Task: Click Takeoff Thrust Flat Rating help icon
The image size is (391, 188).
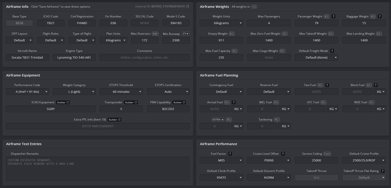Action: pyautogui.click(x=383, y=171)
